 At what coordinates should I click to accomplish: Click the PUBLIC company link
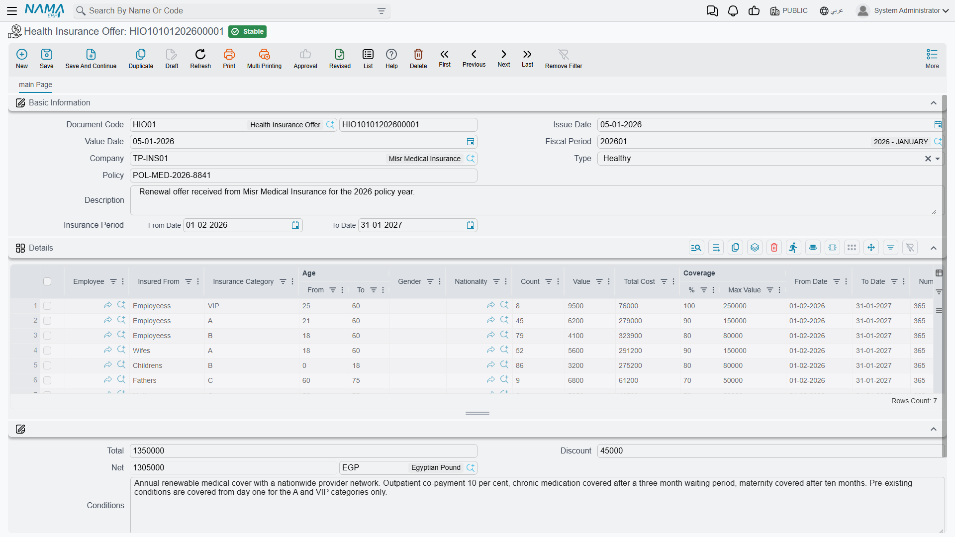click(x=789, y=11)
